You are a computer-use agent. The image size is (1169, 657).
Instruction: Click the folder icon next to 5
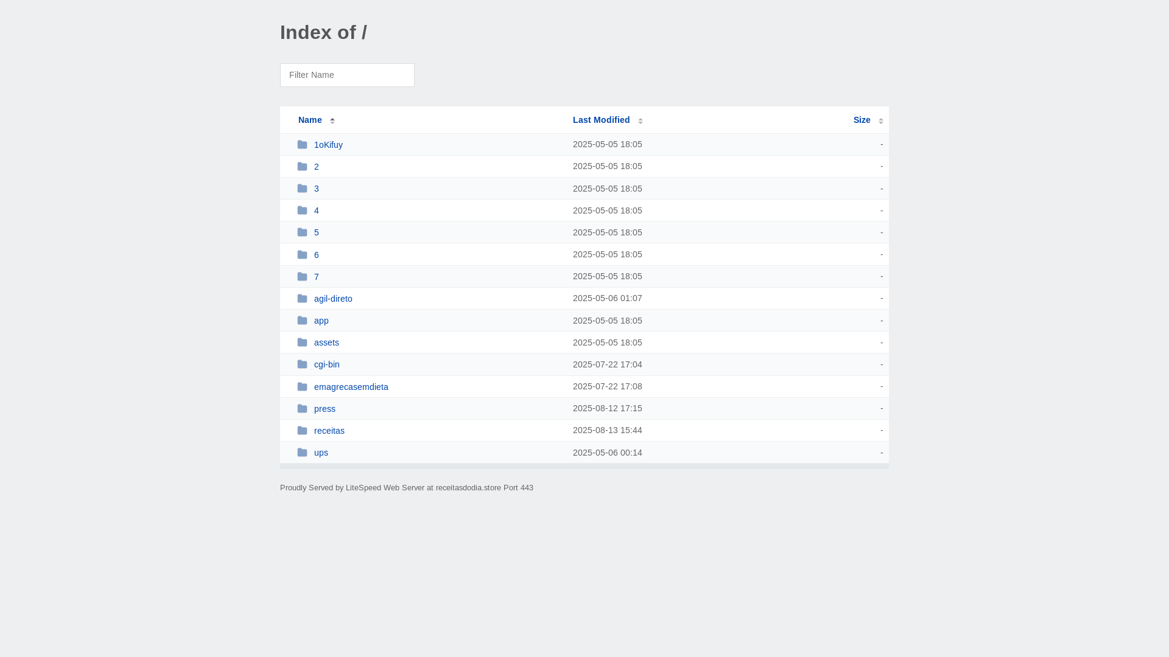tap(302, 232)
